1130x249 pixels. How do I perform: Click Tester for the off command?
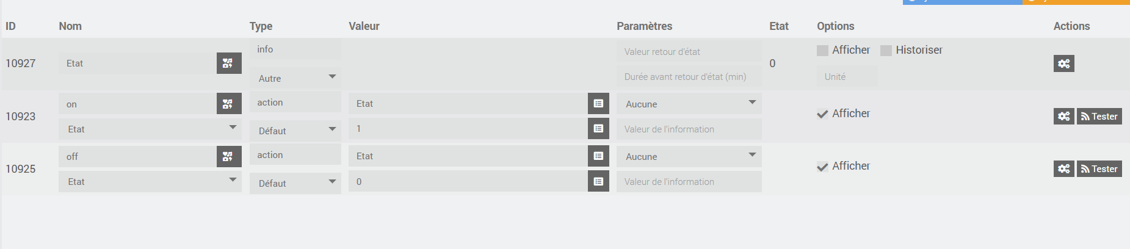tap(1099, 168)
